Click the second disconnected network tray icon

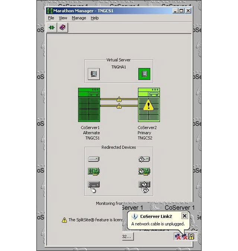[x=184, y=236]
